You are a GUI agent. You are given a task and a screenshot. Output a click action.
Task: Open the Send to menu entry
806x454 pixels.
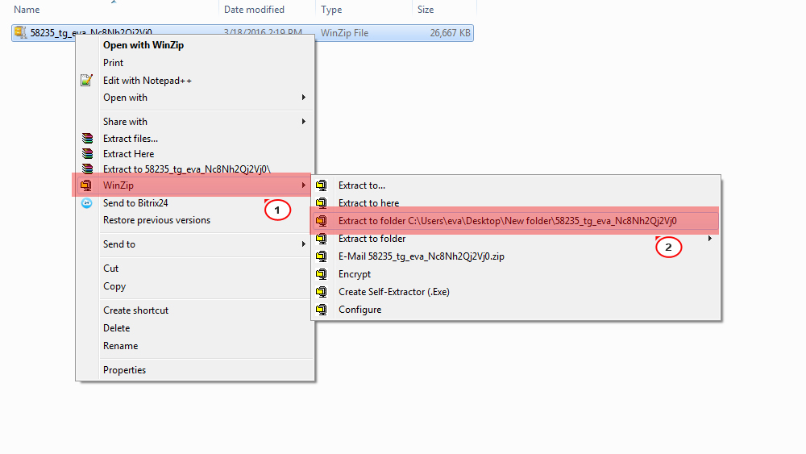[195, 244]
